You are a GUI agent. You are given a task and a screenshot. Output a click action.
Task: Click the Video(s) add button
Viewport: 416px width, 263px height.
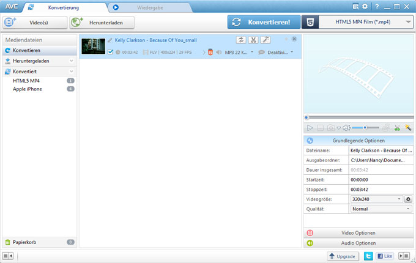35,23
